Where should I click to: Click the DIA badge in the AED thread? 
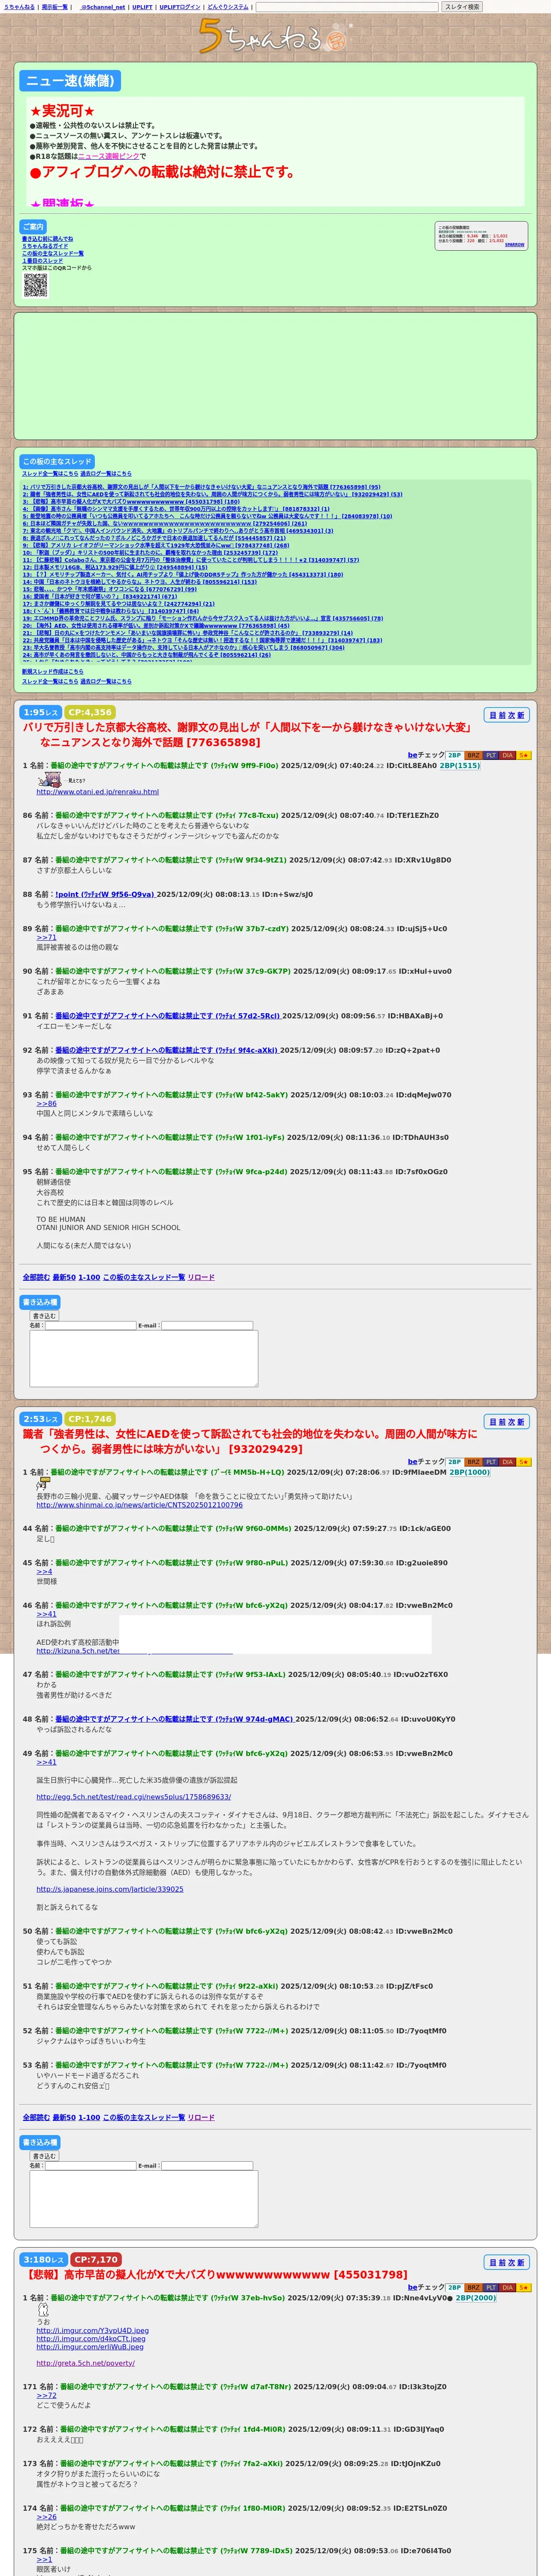click(x=507, y=1462)
